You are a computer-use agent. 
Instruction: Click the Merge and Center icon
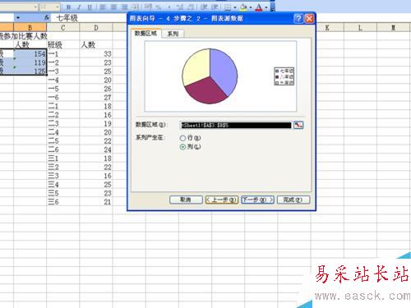pyautogui.click(x=135, y=7)
